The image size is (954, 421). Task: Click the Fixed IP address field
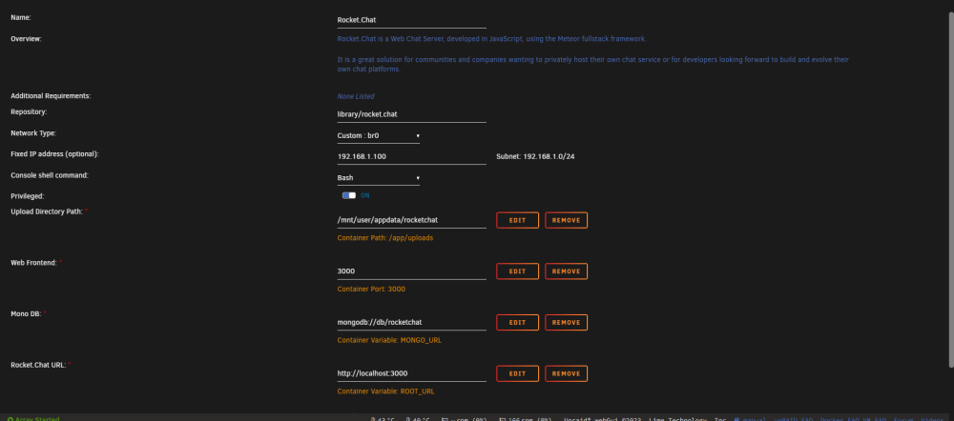[412, 157]
